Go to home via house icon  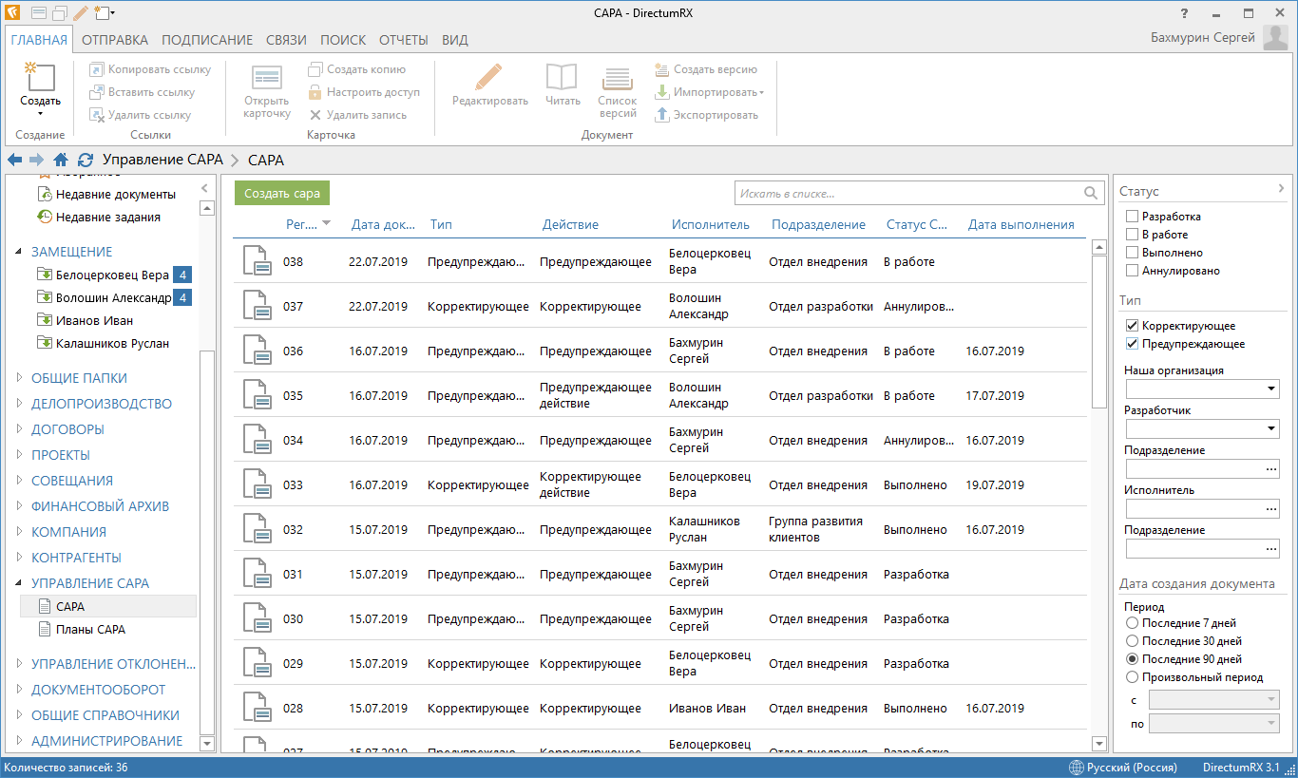[61, 160]
